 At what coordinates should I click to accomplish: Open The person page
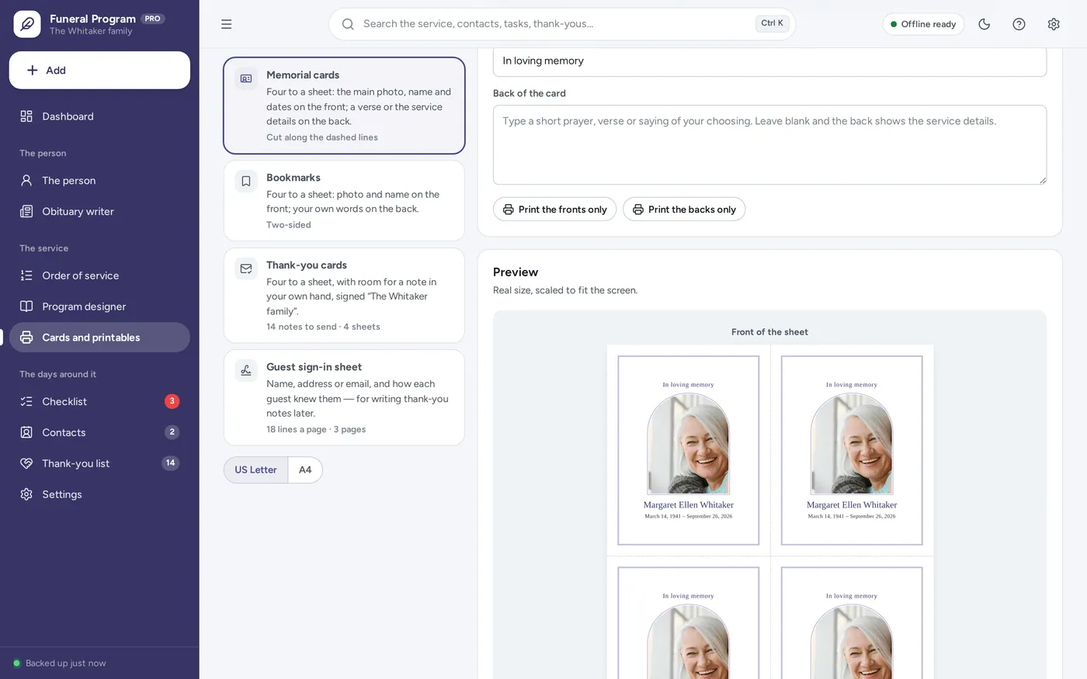(x=99, y=180)
